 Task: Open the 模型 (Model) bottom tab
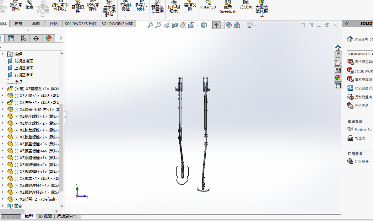[29, 217]
